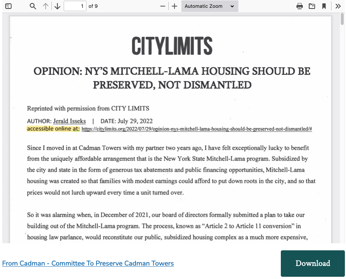Click the page number input field
346x279 pixels.
click(75, 6)
